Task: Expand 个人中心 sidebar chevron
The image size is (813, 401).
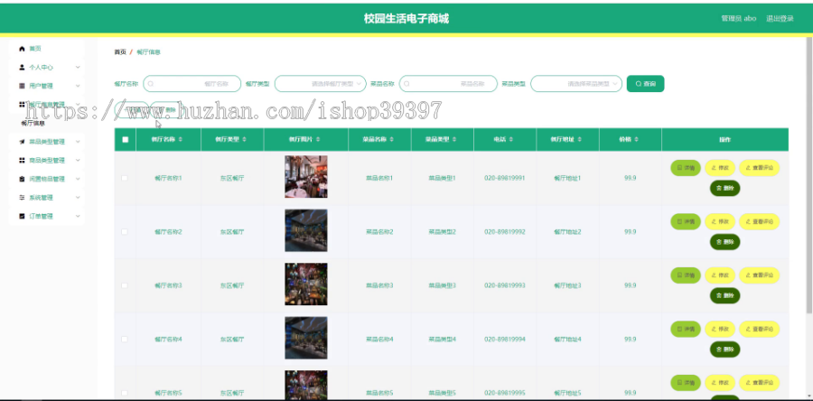Action: (78, 68)
